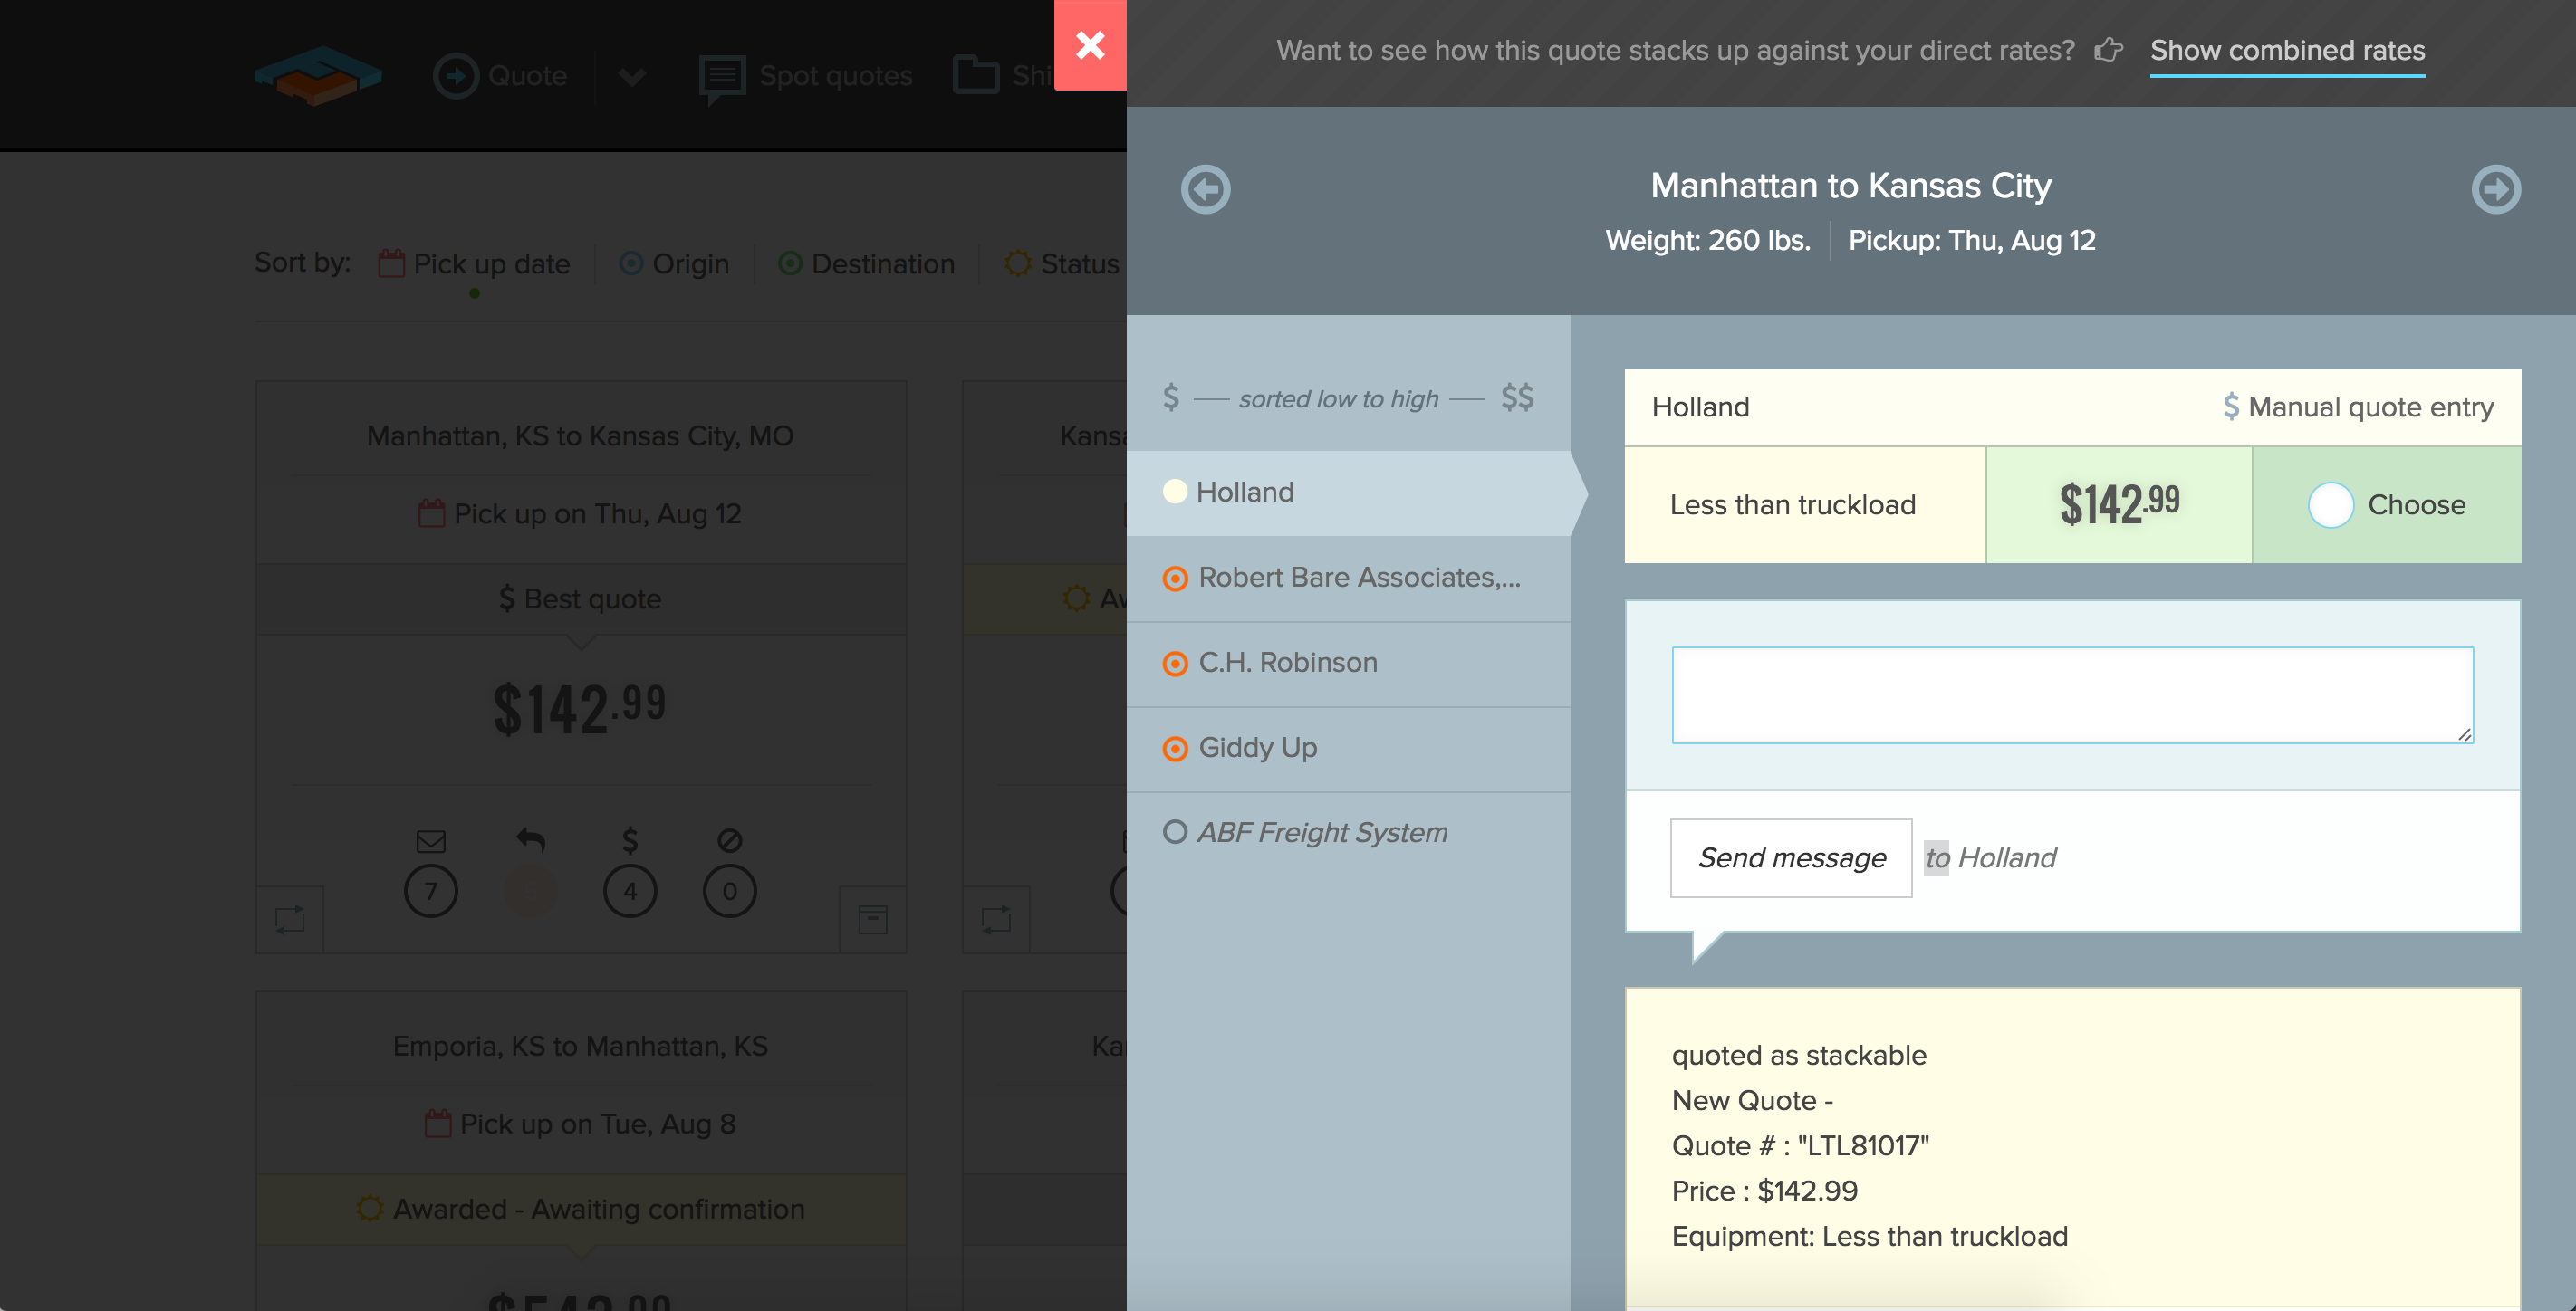The width and height of the screenshot is (2576, 1311).
Task: Click Weight: 260 lbs. text
Action: (x=1708, y=241)
